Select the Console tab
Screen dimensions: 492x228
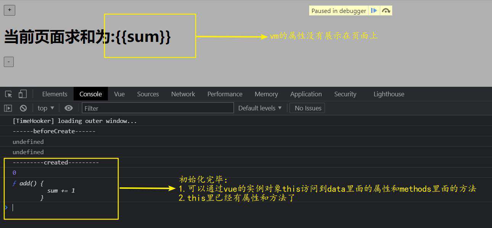point(90,94)
